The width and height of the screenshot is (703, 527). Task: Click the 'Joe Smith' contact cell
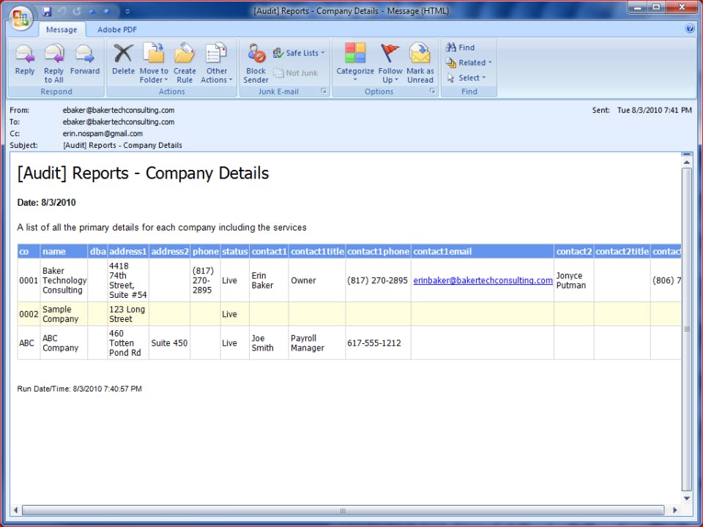click(x=269, y=343)
